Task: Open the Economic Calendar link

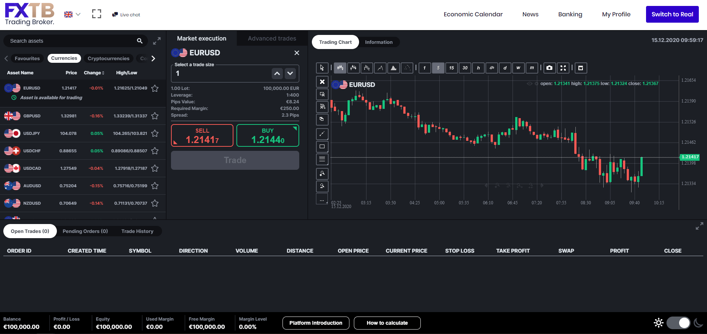Action: 473,14
